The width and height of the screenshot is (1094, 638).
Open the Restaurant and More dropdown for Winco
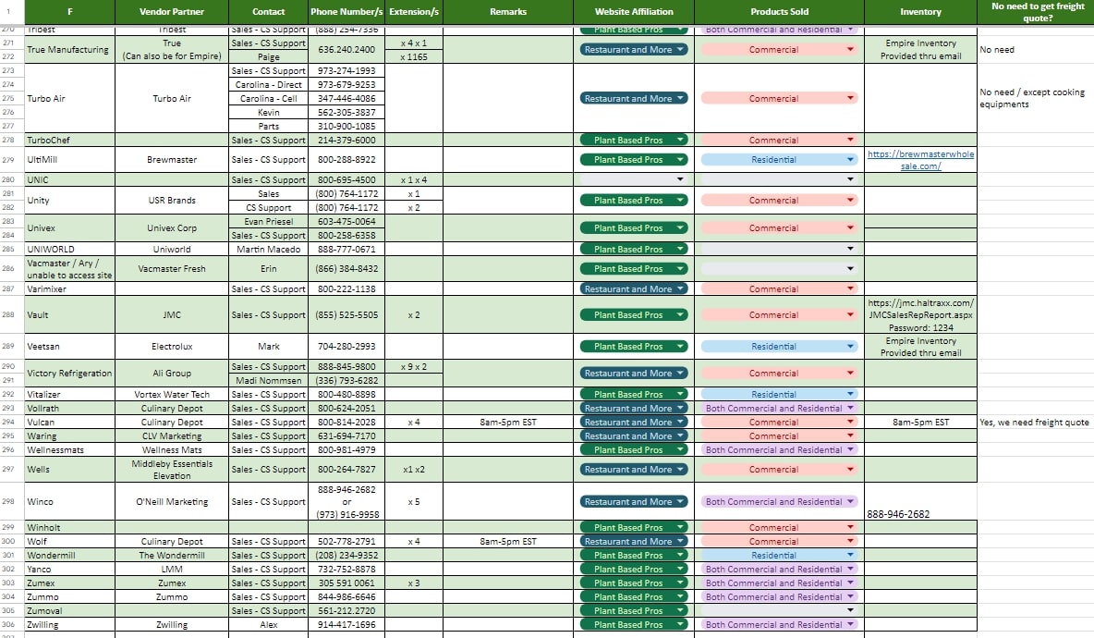634,502
